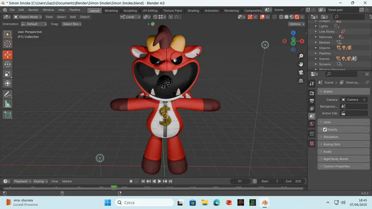Toggle camera view icon in viewport
The height and width of the screenshot is (209, 372).
pyautogui.click(x=301, y=73)
